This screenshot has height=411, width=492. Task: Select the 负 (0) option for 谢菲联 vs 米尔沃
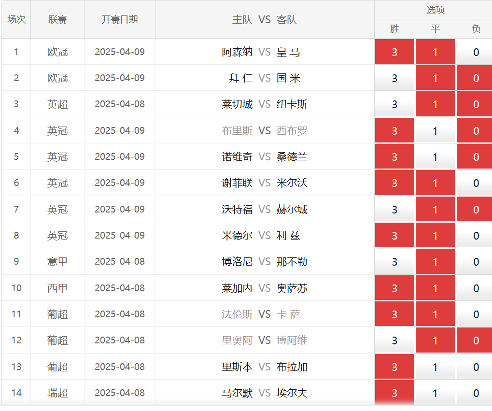[476, 183]
